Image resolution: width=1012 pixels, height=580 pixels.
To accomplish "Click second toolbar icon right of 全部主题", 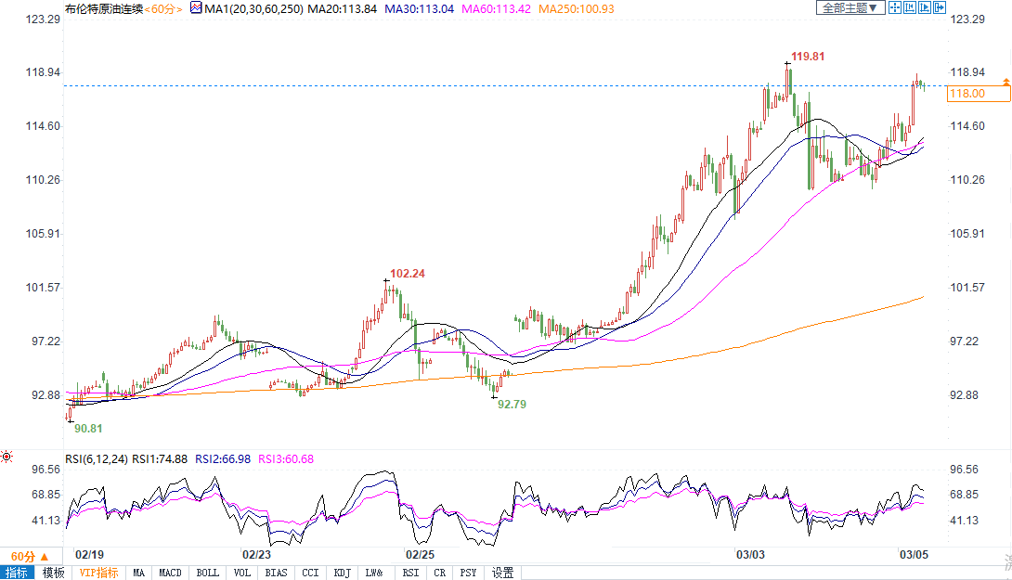I will click(x=910, y=8).
